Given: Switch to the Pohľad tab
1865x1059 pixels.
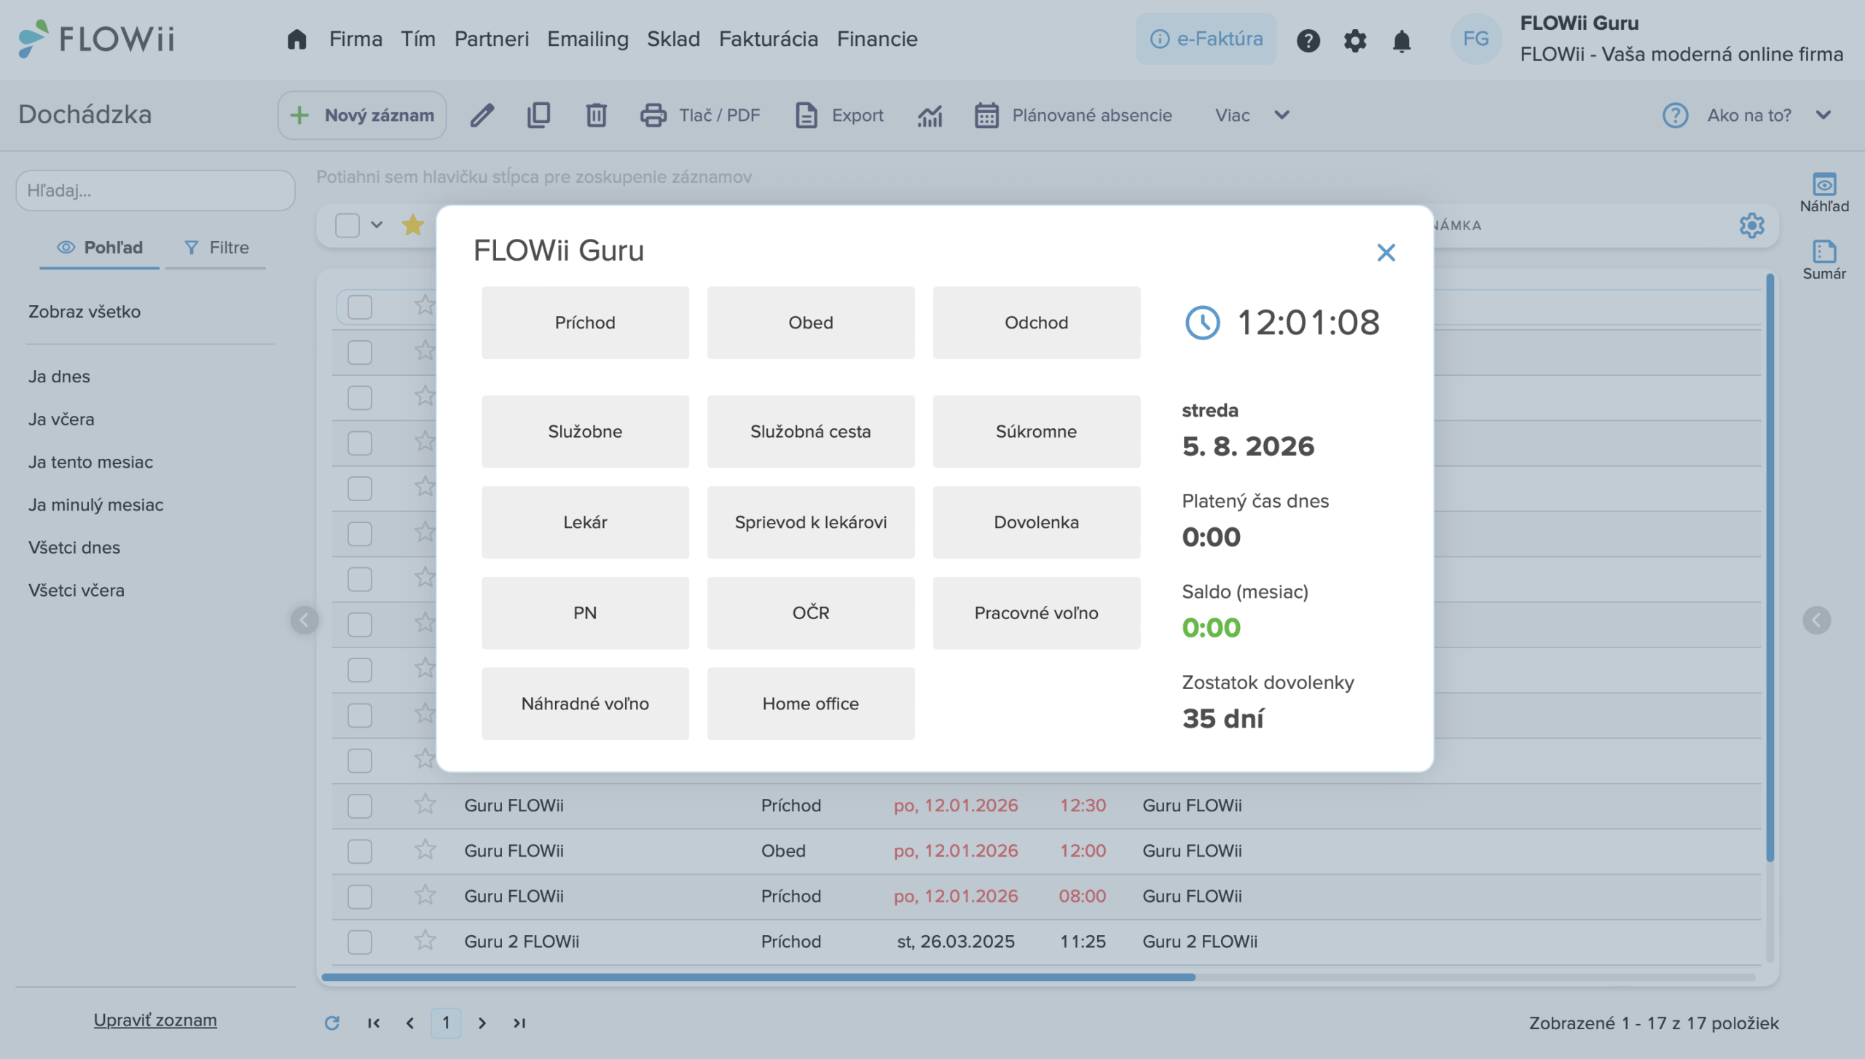Looking at the screenshot, I should tap(100, 248).
